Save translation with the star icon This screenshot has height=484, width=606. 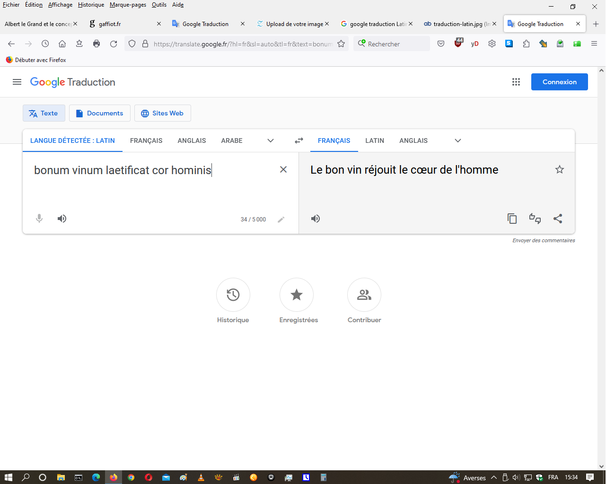tap(560, 169)
